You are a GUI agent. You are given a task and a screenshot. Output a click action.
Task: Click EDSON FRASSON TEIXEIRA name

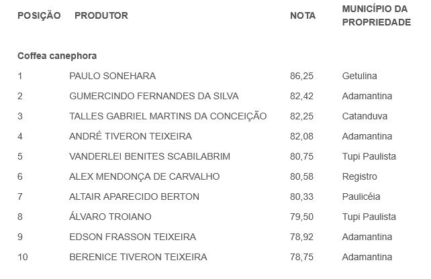(132, 237)
